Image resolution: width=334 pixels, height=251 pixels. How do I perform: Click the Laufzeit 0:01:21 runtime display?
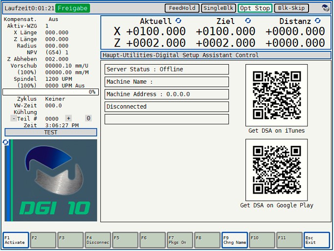pos(29,8)
